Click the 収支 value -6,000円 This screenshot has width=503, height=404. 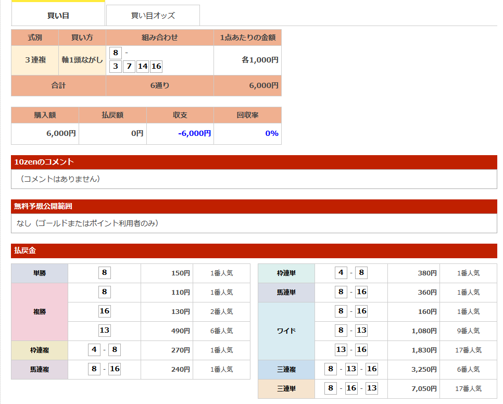(x=194, y=133)
